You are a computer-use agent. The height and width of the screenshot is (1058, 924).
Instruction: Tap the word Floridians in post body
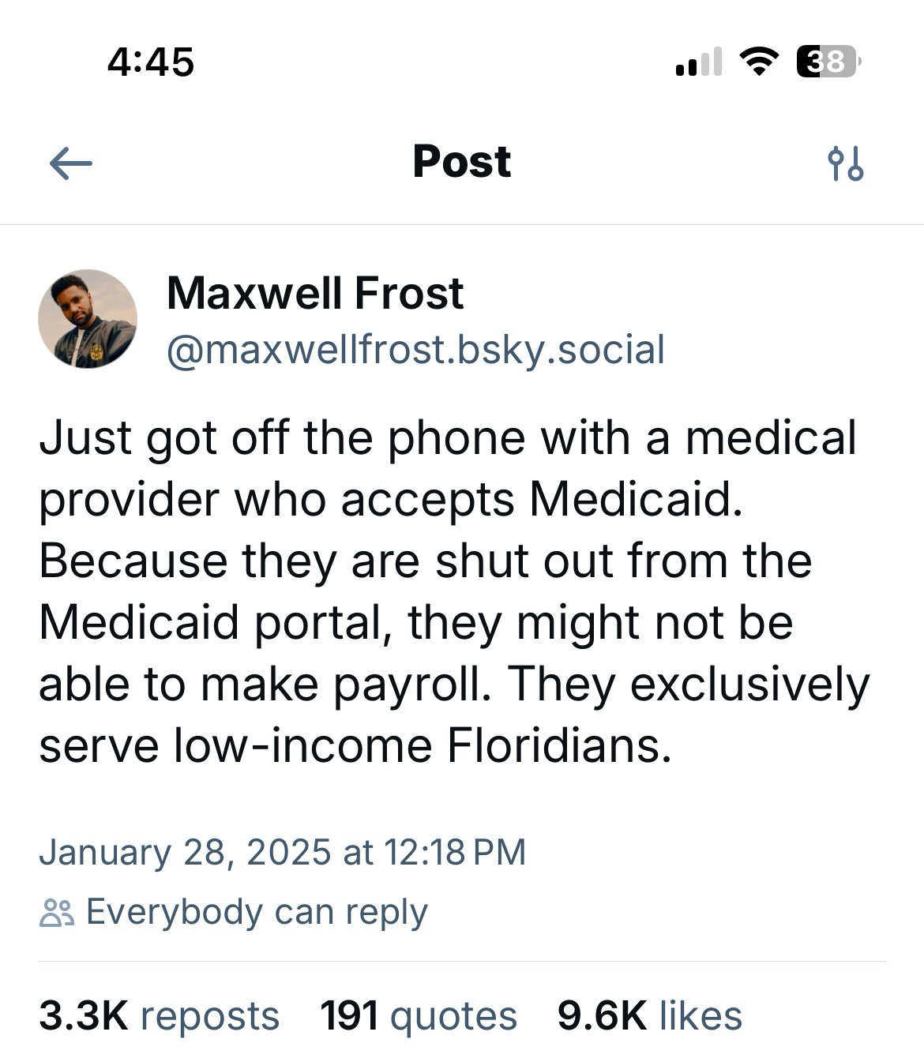pyautogui.click(x=559, y=745)
